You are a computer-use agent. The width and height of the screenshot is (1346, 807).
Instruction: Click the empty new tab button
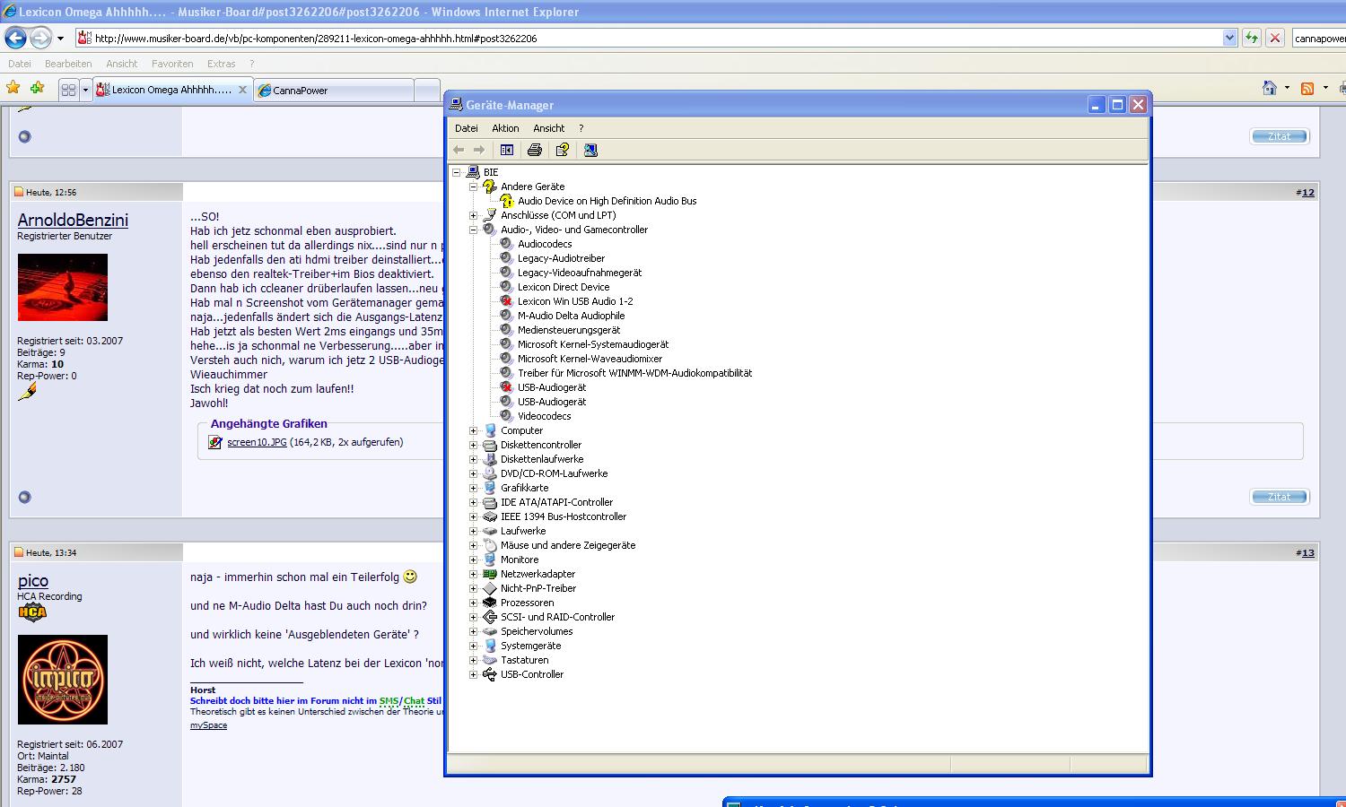427,90
